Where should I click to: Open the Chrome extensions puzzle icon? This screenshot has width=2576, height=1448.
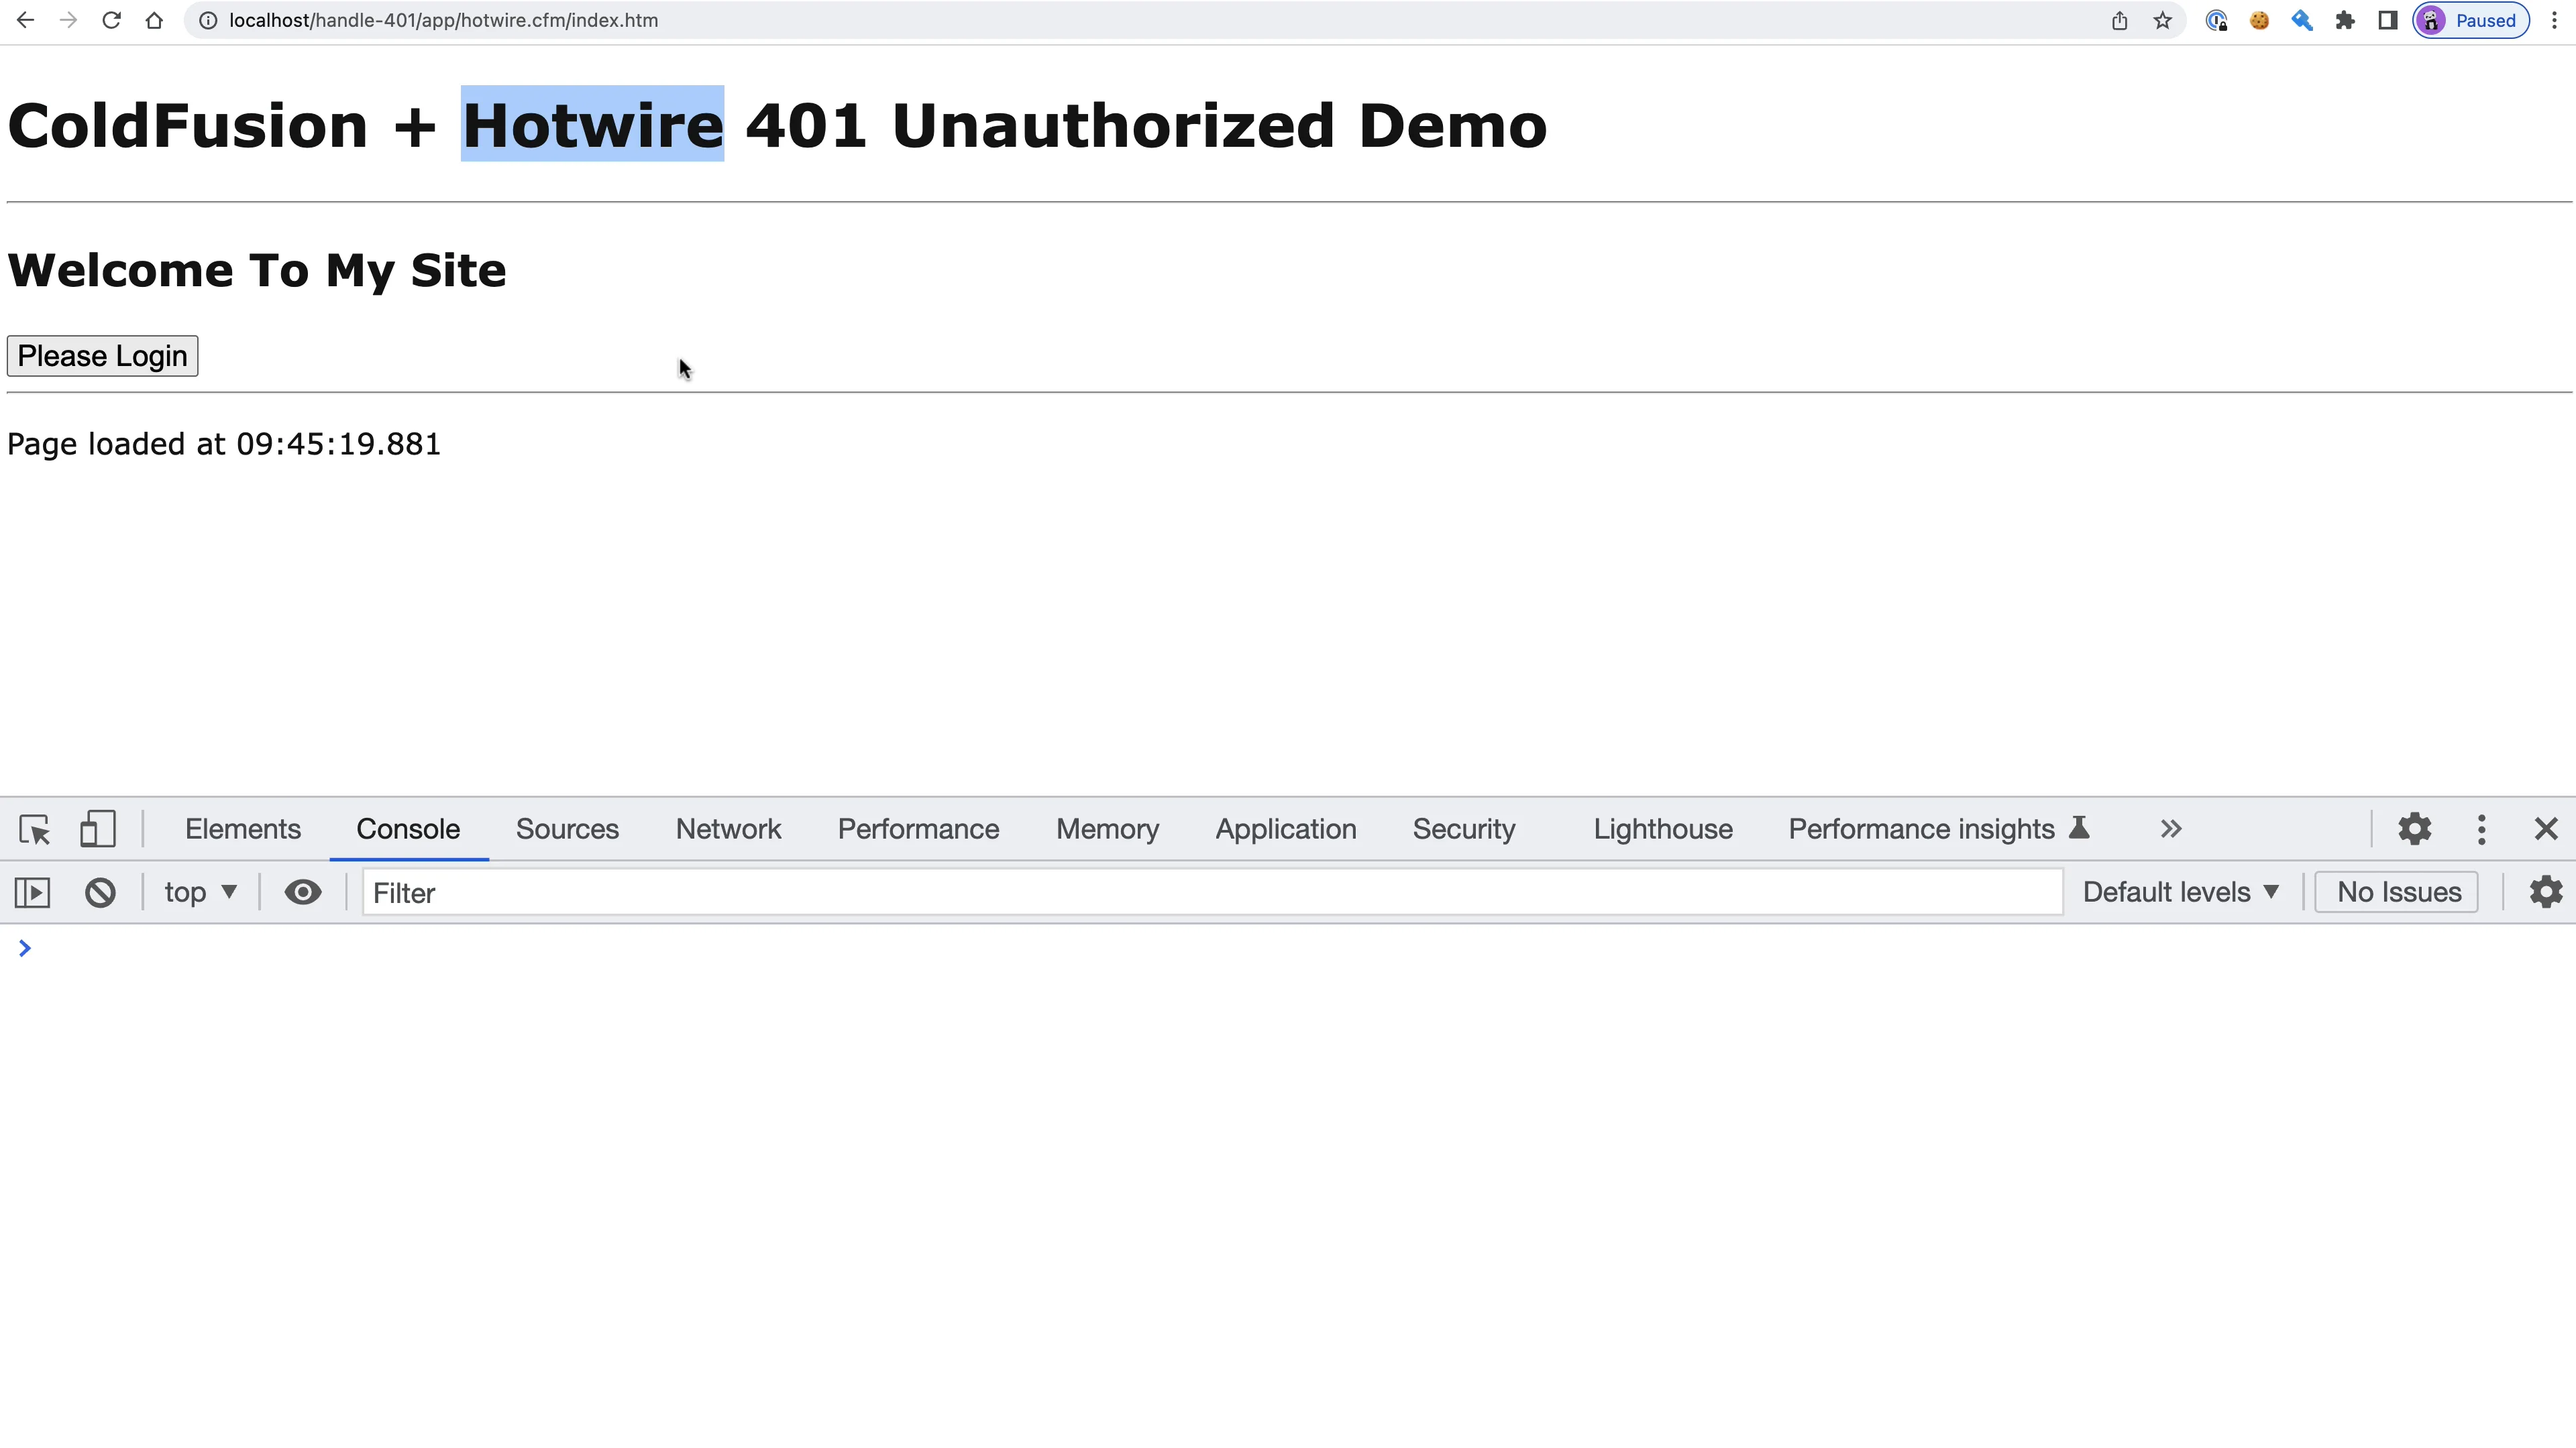[x=2345, y=20]
